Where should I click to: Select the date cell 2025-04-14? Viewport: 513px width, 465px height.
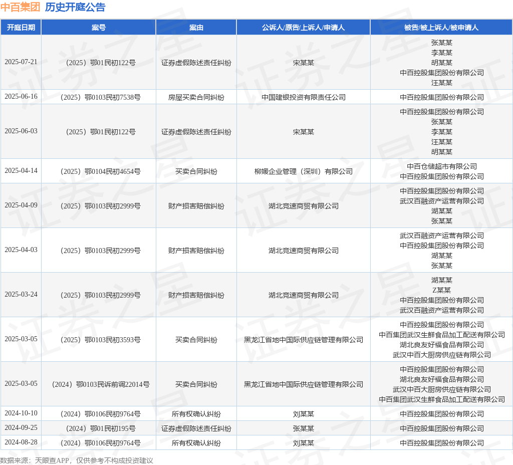click(x=21, y=171)
